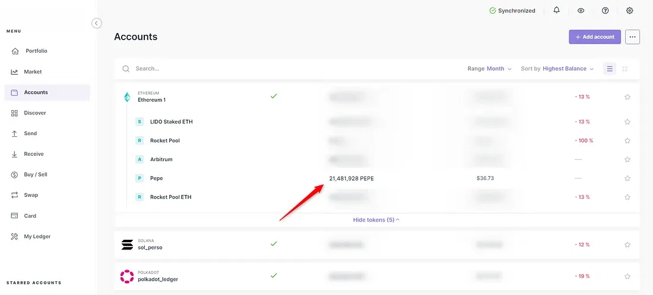Star the LIDO Staked ETH token
The image size is (653, 295).
coord(627,122)
